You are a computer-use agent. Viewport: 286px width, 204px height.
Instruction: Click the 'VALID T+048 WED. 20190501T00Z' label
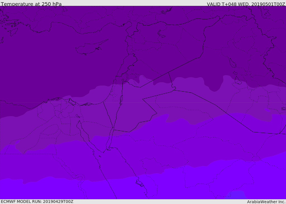246,4
